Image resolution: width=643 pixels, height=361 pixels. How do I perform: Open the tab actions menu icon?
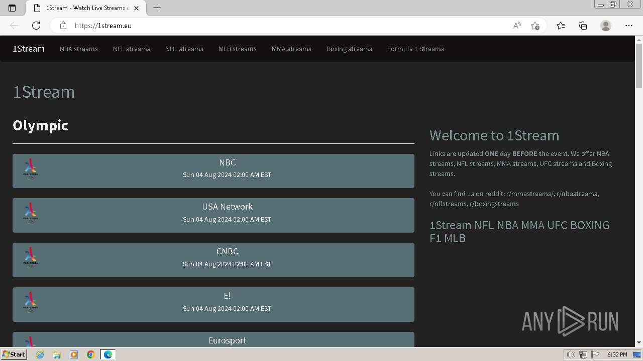pos(12,8)
